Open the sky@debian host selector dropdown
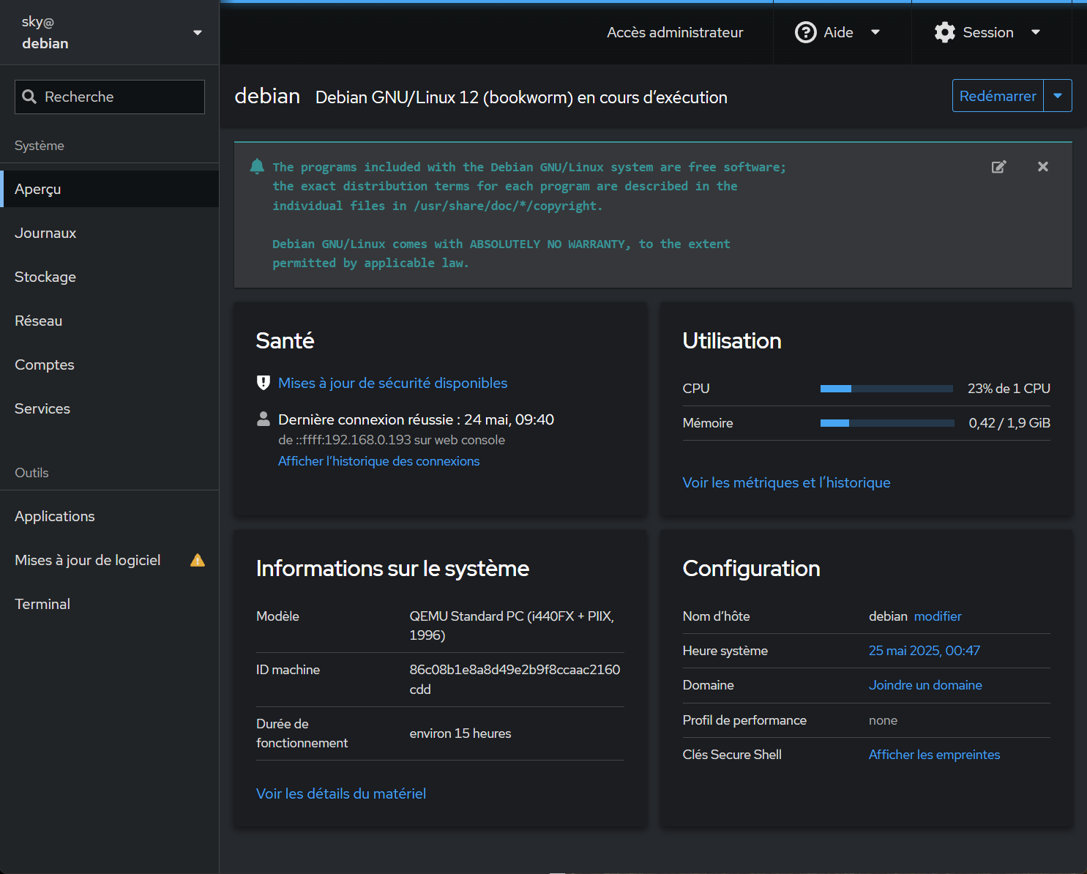This screenshot has width=1087, height=874. (x=197, y=33)
